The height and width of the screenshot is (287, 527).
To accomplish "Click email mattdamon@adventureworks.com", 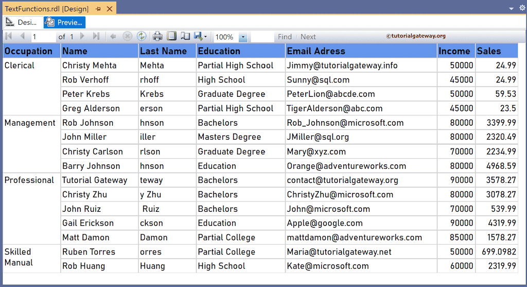I will click(x=354, y=237).
